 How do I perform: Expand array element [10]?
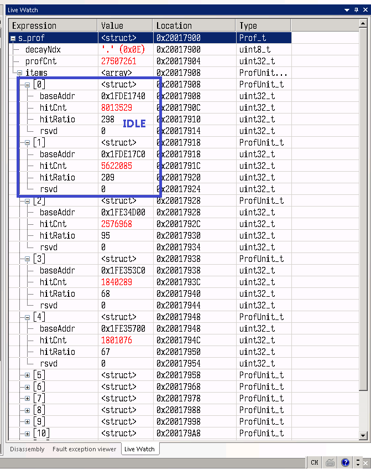[28, 434]
